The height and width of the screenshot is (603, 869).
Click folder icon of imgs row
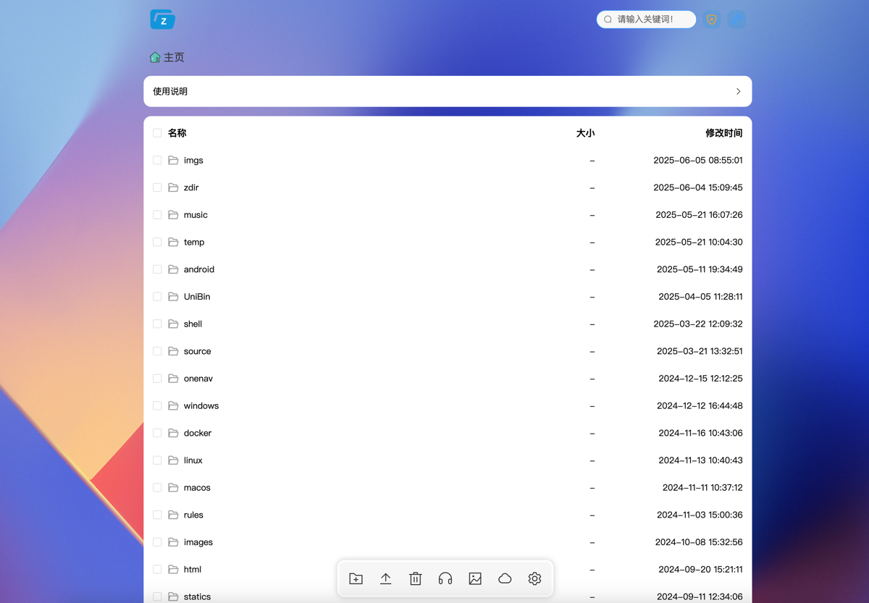pyautogui.click(x=173, y=160)
